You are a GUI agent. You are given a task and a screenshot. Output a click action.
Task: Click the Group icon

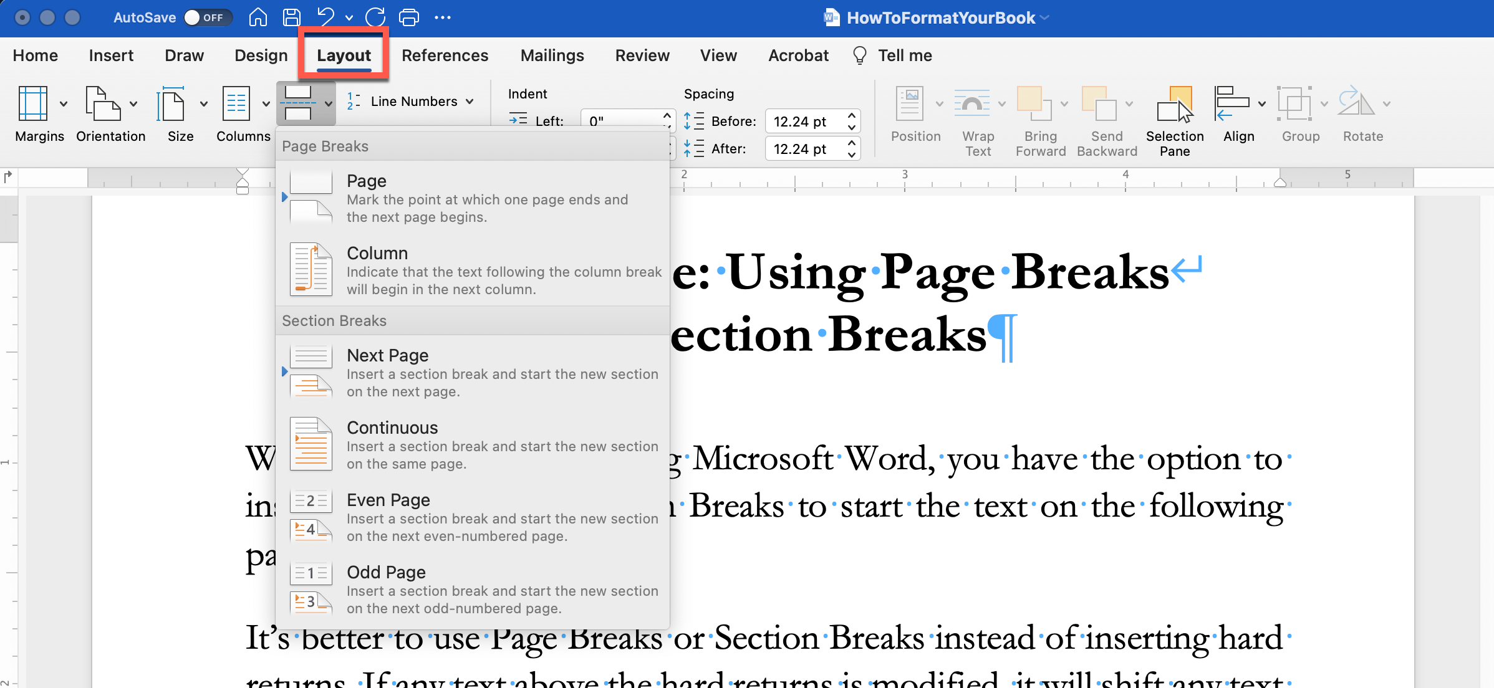pyautogui.click(x=1294, y=103)
